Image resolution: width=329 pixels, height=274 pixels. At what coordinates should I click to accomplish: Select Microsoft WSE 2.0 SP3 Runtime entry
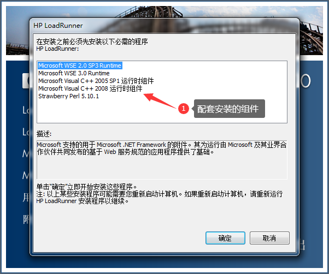[x=80, y=65]
